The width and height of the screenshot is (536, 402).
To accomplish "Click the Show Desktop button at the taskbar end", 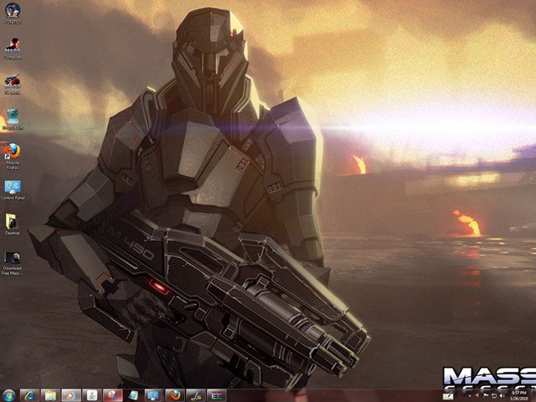I will (x=533, y=395).
